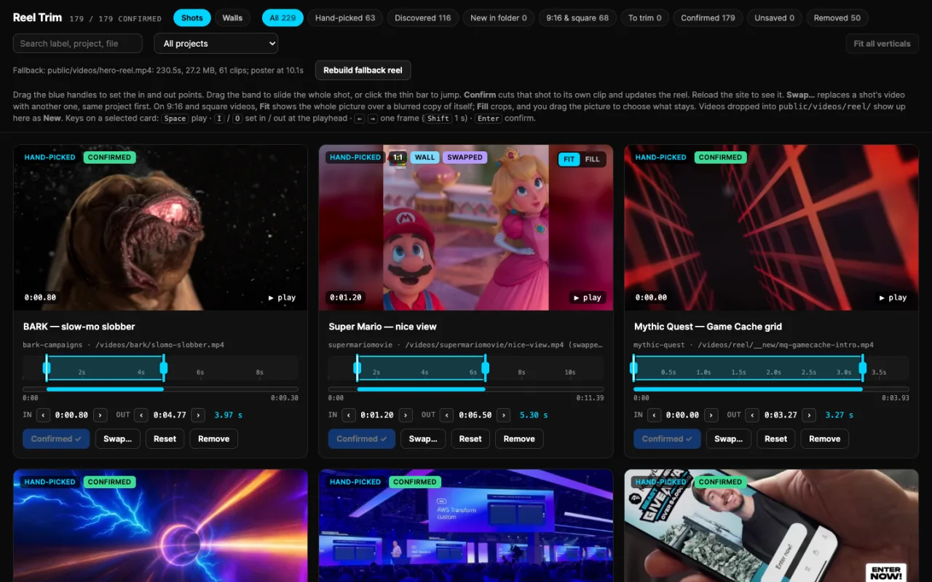This screenshot has width=932, height=582.
Task: Click Rebuild fallback reel button
Action: 363,71
